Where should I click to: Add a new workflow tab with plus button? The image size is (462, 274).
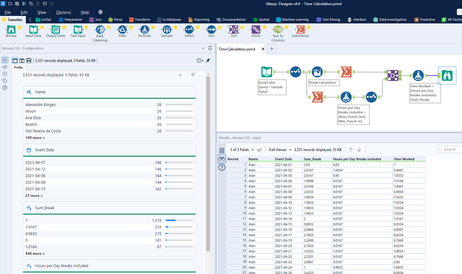pyautogui.click(x=272, y=49)
